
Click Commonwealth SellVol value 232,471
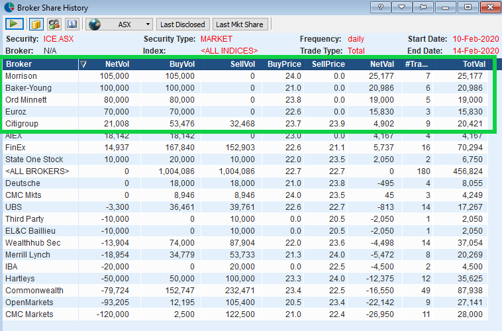(x=240, y=291)
